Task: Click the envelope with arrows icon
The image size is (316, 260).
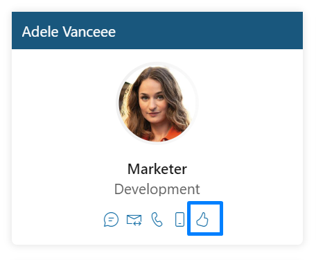Action: (134, 220)
